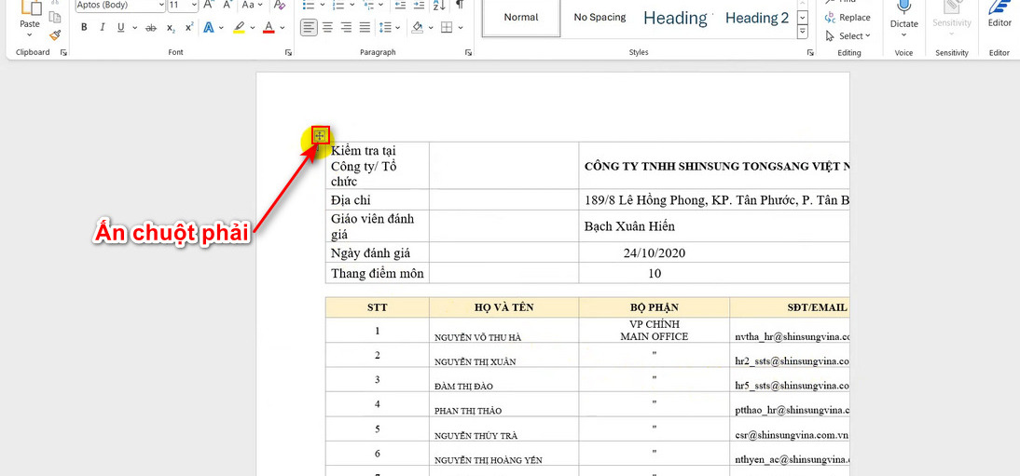
Task: Click the Replace button
Action: 848,18
